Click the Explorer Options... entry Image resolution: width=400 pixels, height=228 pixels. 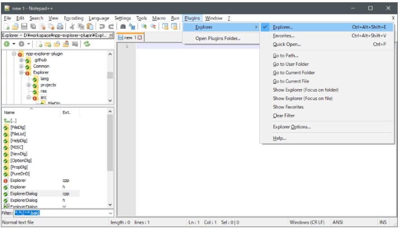(x=291, y=127)
